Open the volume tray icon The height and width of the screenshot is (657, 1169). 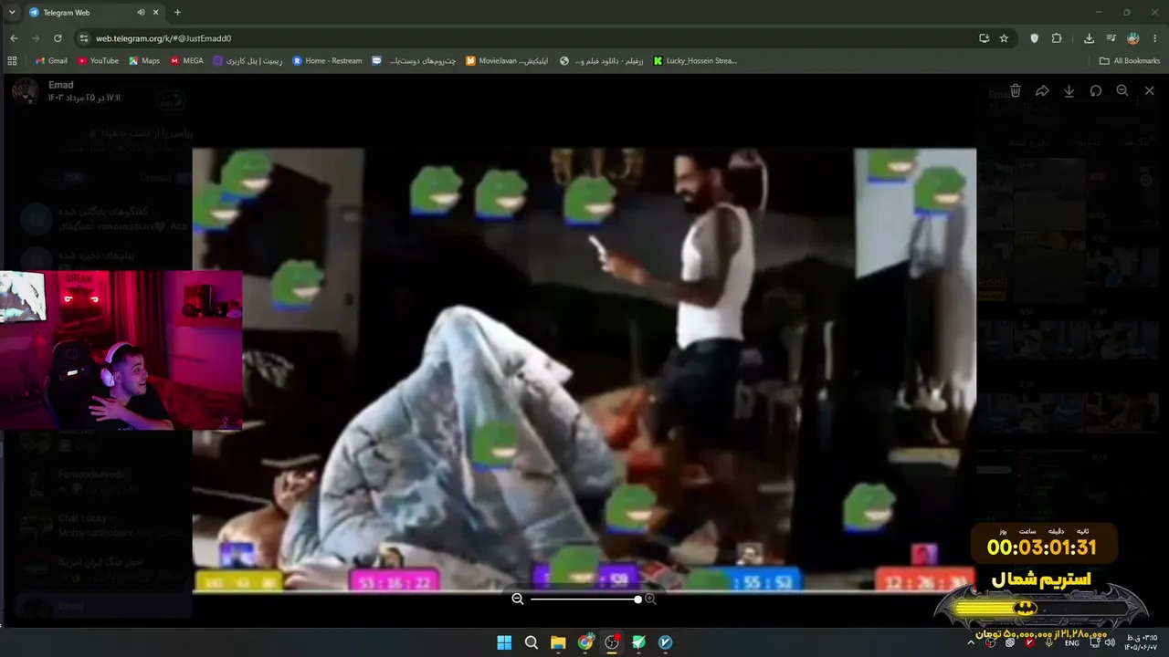(1111, 643)
